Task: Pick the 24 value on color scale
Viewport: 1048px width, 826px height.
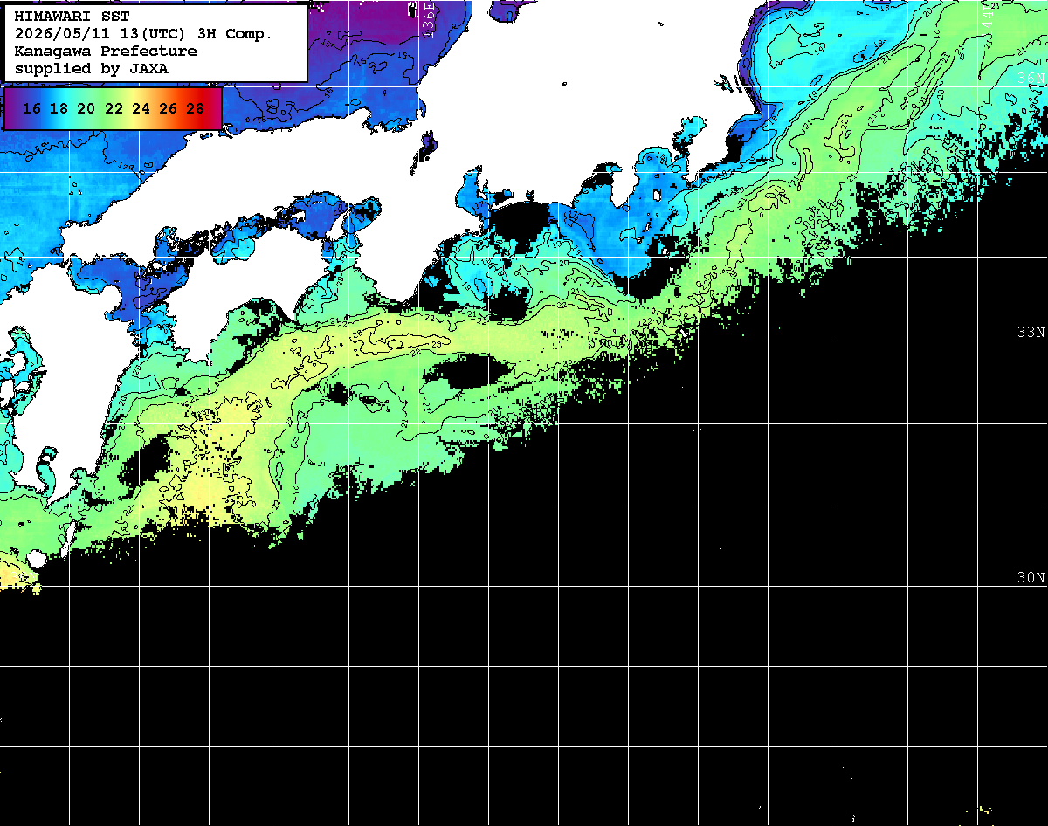Action: coord(141,108)
